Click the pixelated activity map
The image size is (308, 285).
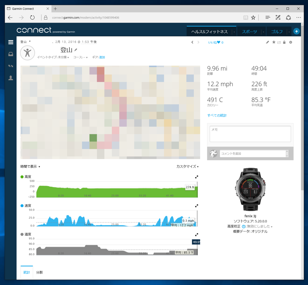pos(110,112)
